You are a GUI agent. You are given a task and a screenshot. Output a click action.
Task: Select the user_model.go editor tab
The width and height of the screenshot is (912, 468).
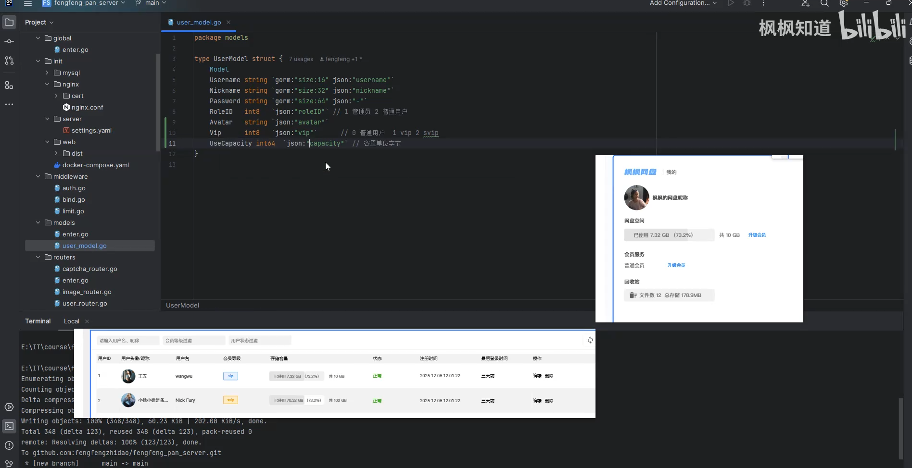(199, 22)
